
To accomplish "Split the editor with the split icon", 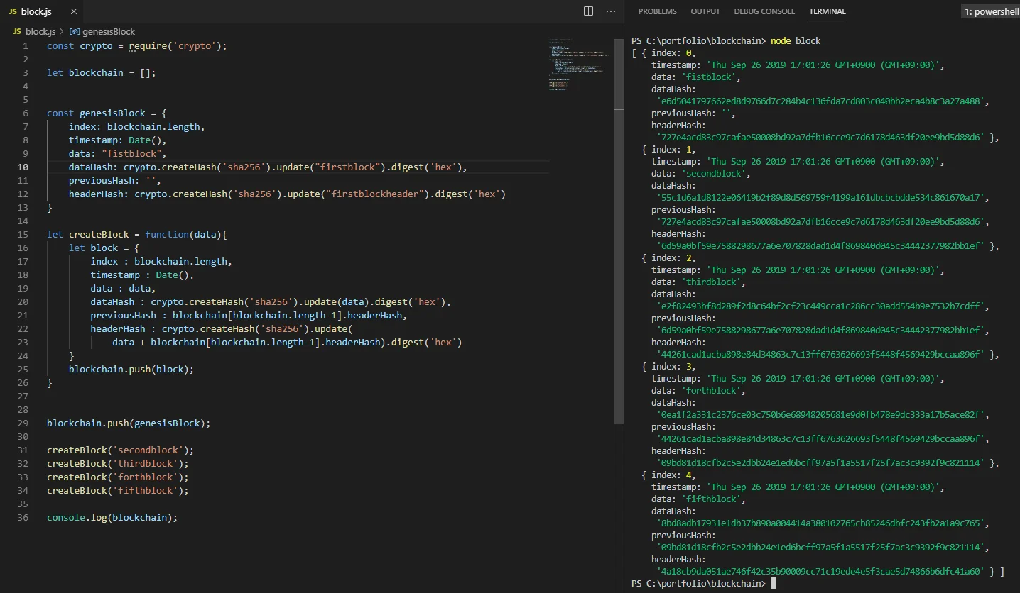I will (588, 11).
